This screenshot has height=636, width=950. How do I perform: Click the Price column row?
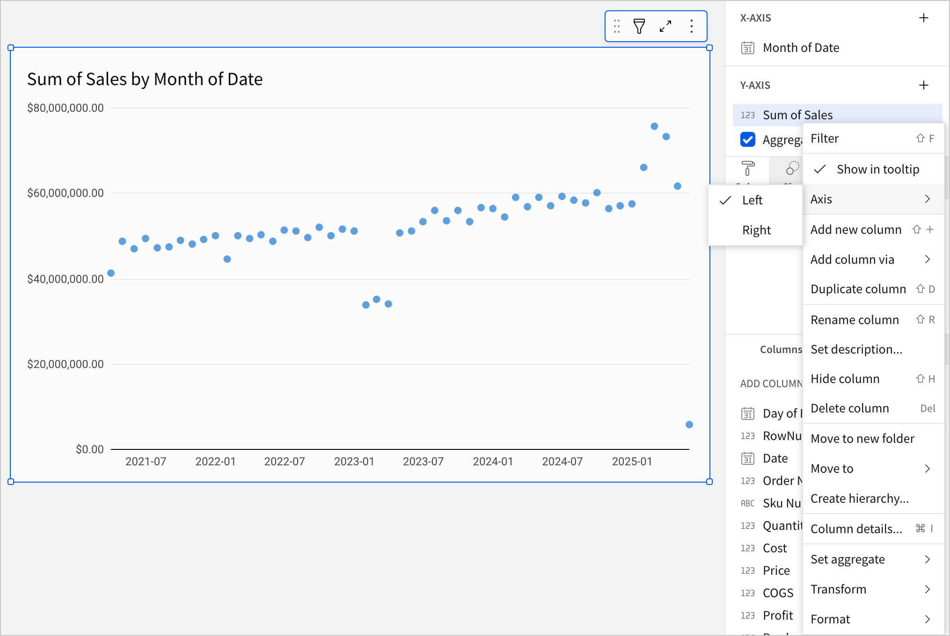(767, 571)
